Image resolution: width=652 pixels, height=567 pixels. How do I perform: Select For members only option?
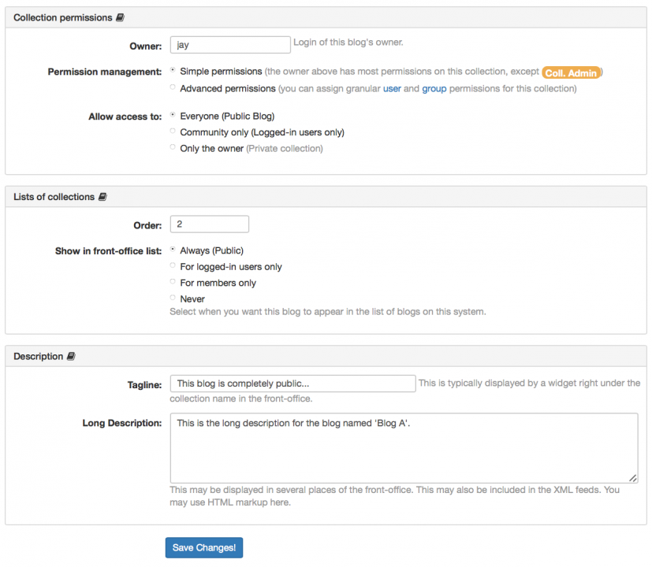(173, 282)
